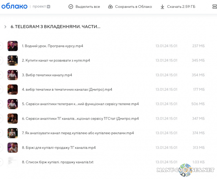This screenshot has height=179, width=217.
Task: Tick checkbox for Вибір тематики каналу.mp4
Action: [x=1, y=75]
